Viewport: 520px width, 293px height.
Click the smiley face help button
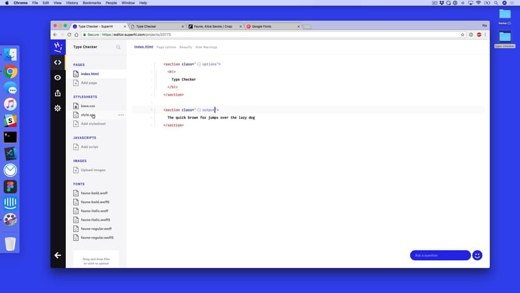(477, 255)
